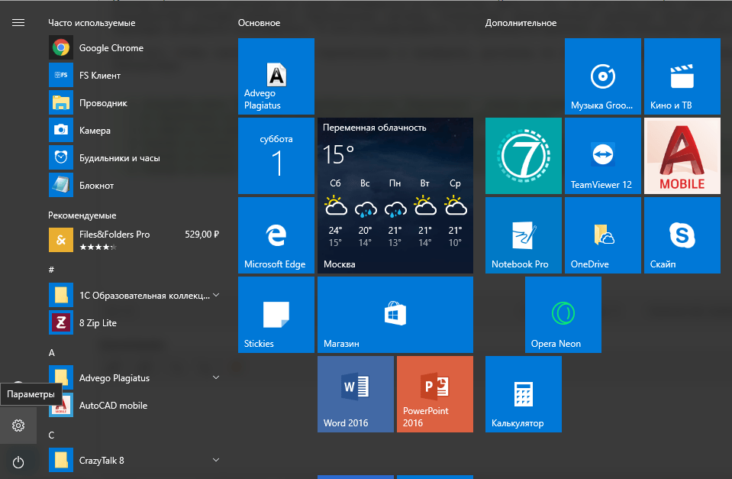Viewport: 732px width, 479px height.
Task: Open the AutoCAD MOBILE tile
Action: point(682,156)
